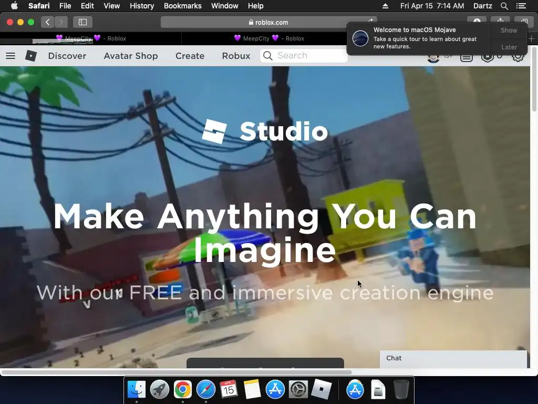Image resolution: width=538 pixels, height=404 pixels.
Task: Open the Roblox notifications list icon
Action: [x=467, y=58]
